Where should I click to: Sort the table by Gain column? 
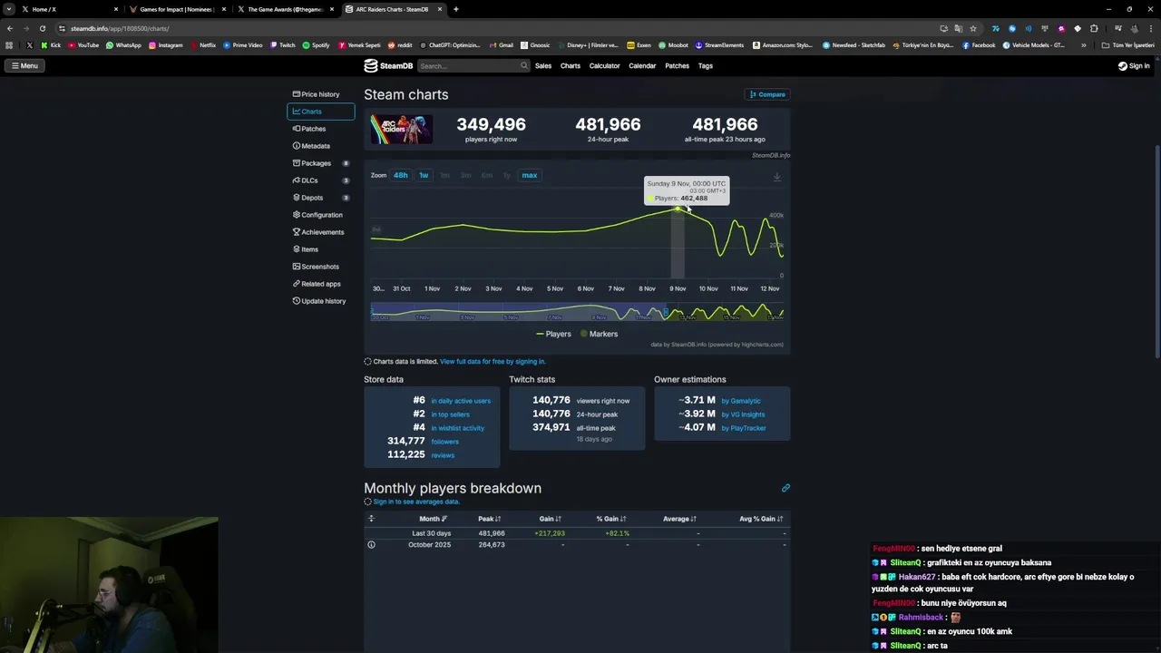[550, 519]
